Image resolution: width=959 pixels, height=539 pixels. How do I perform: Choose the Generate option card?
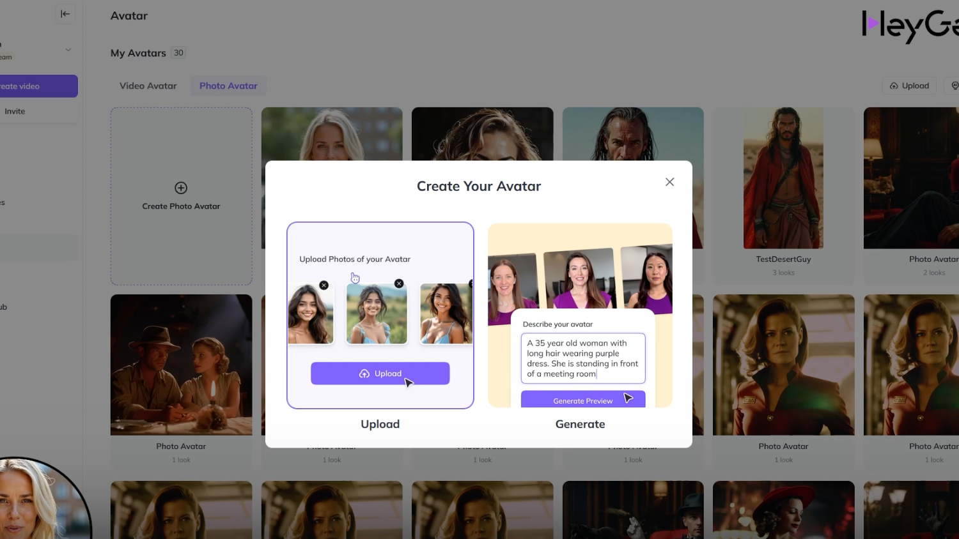[x=580, y=423]
